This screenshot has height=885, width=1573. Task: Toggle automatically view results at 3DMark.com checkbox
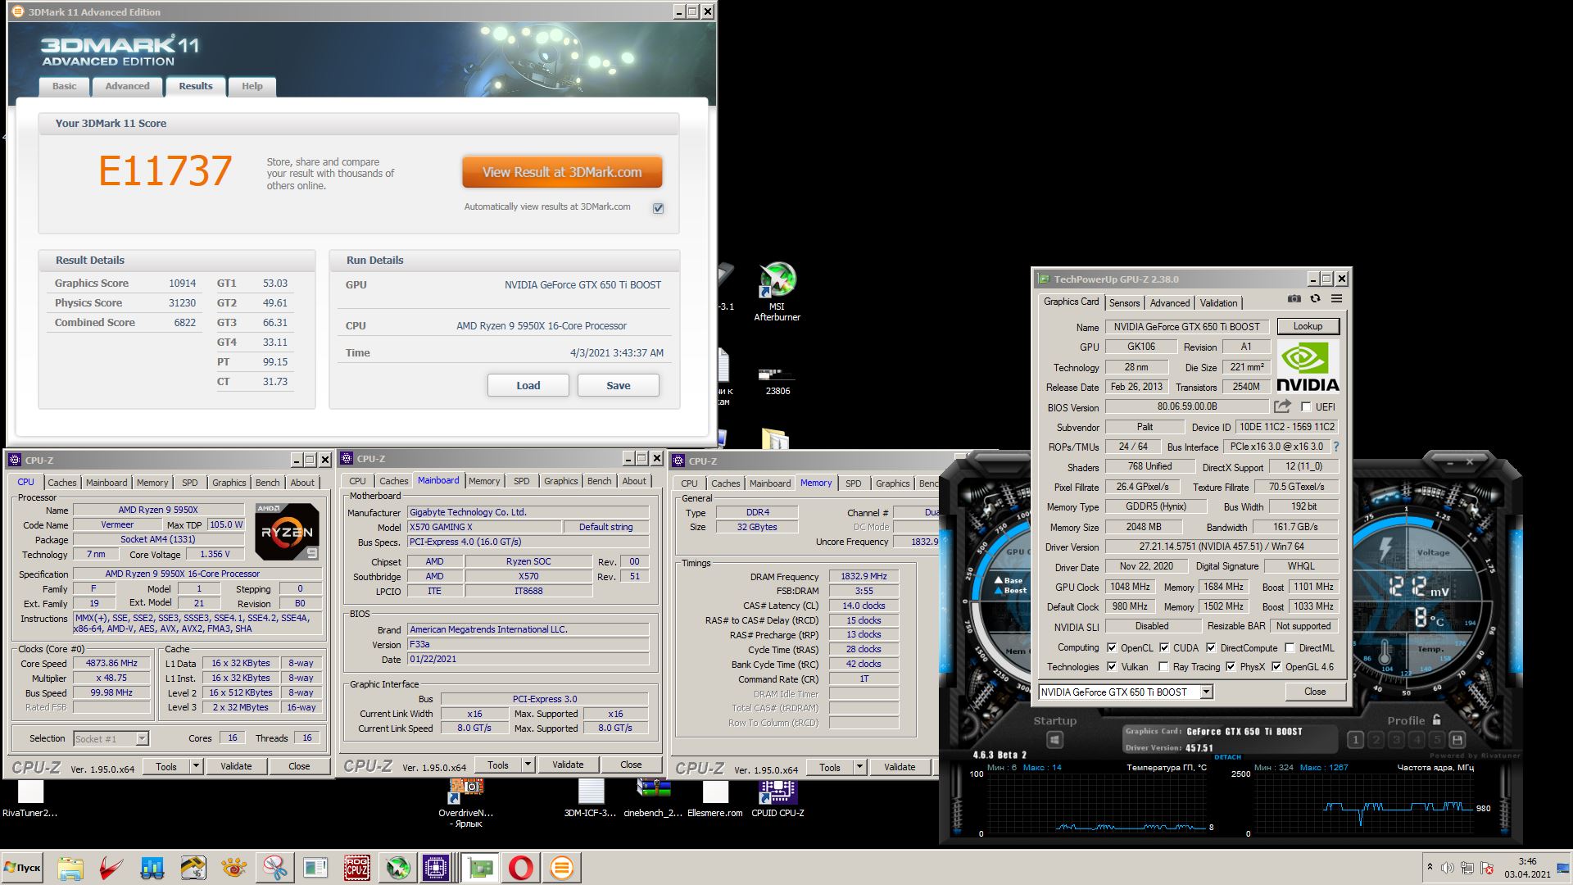click(x=658, y=208)
